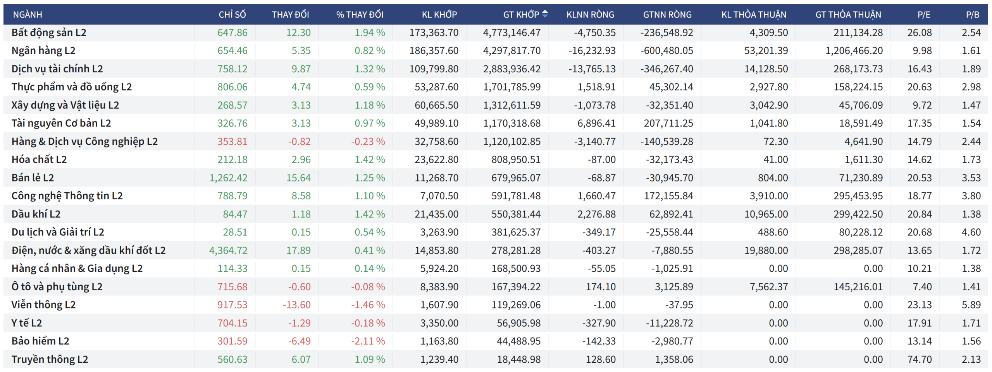Click Viễn thông L2 sector name
992x372 pixels.
tap(43, 305)
